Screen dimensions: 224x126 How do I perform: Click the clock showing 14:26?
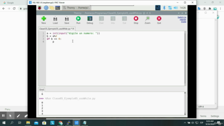[183, 8]
